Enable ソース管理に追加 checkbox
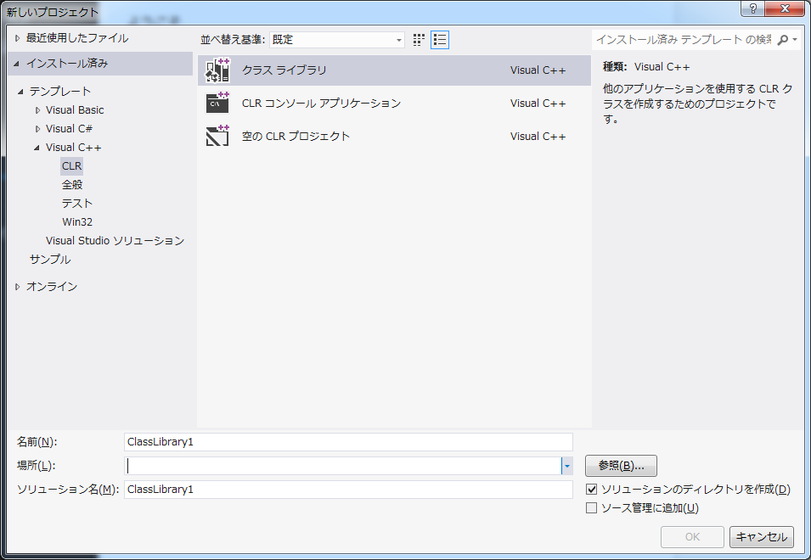The width and height of the screenshot is (811, 560). 592,508
